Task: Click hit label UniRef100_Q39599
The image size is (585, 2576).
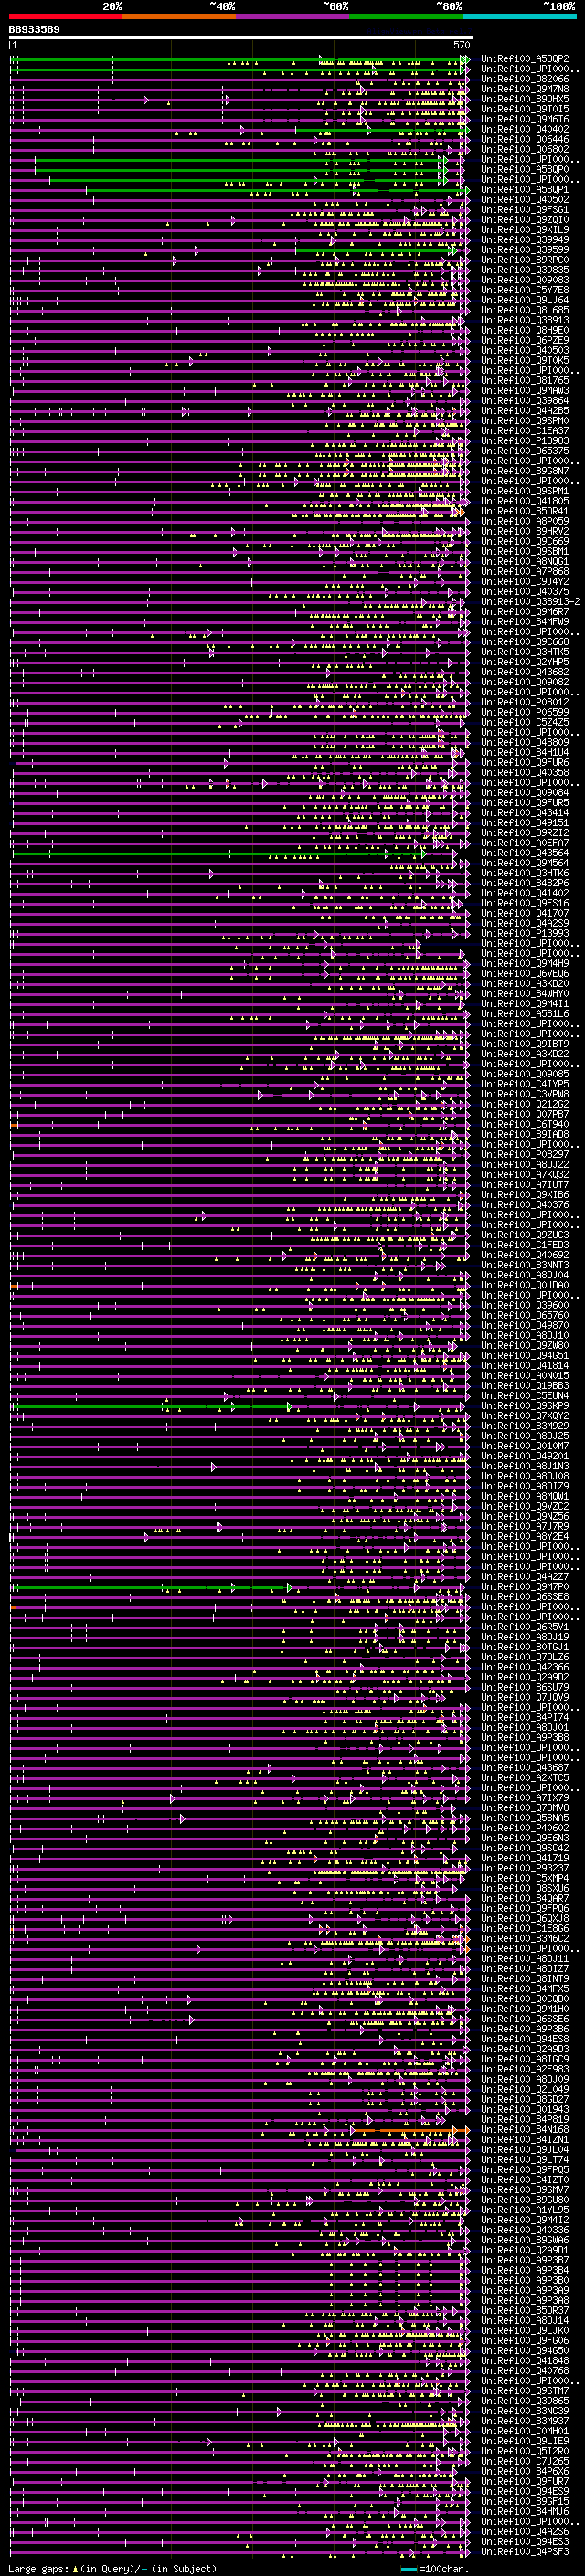Action: coord(525,250)
